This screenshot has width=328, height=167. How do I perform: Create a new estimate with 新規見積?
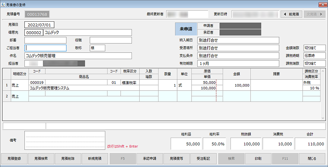point(95,158)
